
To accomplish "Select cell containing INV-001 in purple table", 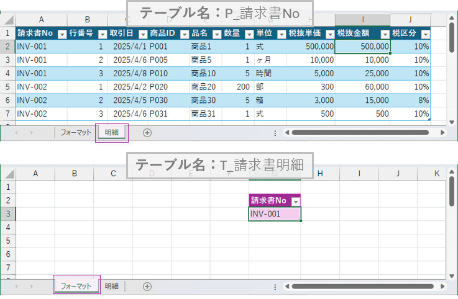I will [274, 214].
